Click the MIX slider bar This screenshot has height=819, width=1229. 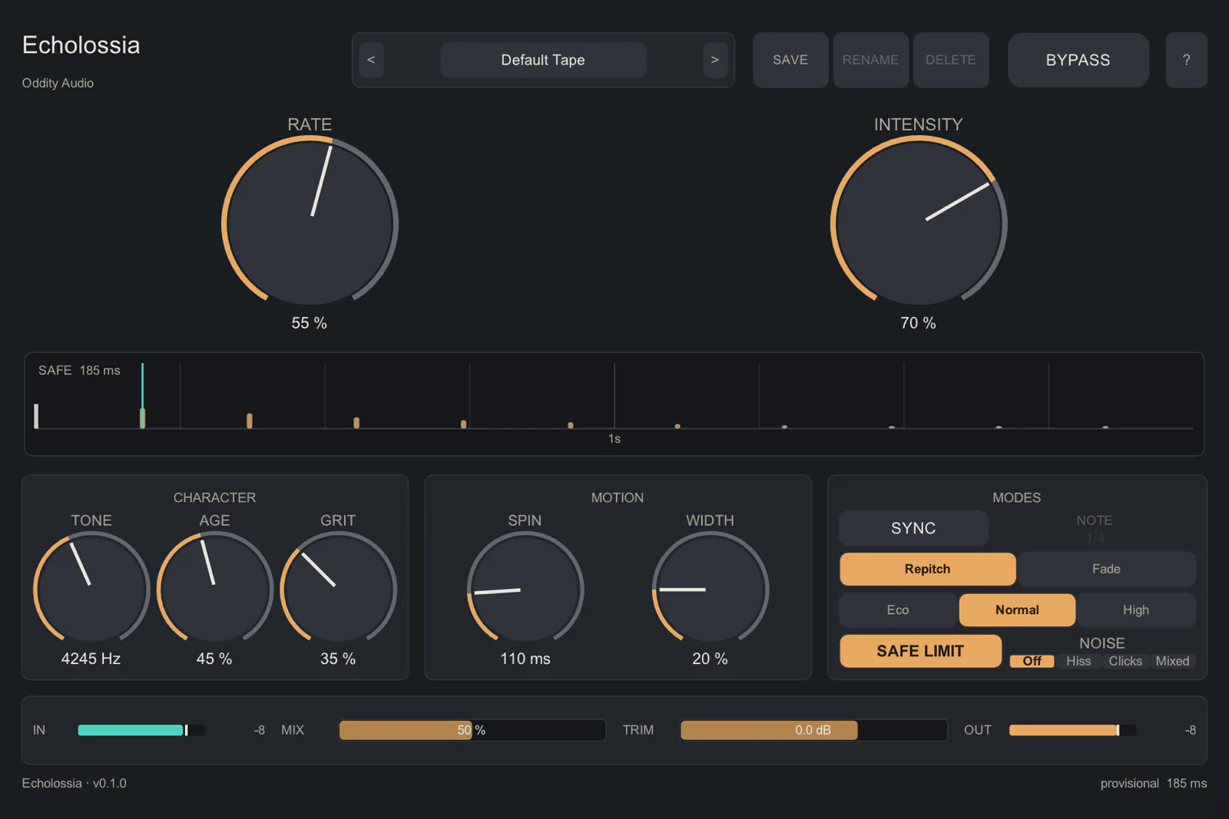click(472, 730)
